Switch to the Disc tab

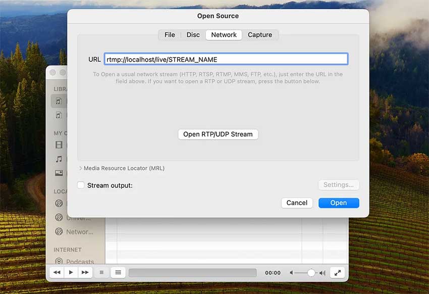coord(193,35)
